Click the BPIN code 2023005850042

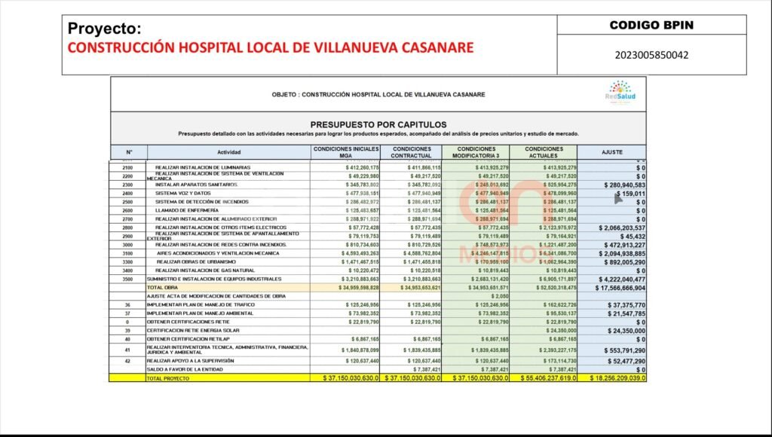coord(652,55)
